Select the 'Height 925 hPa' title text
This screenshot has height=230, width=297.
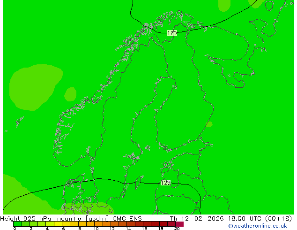(26, 219)
